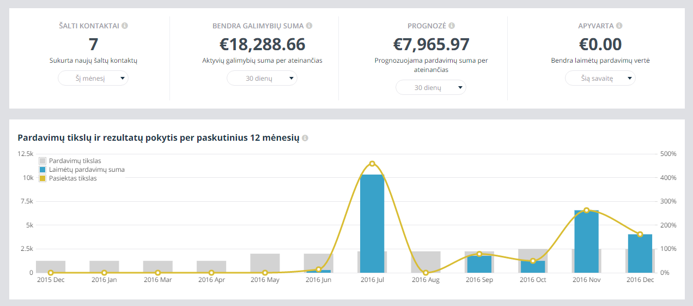Open the 30 dienų dropdown under Prognozė
Viewport: 693px width, 306px height.
(431, 87)
